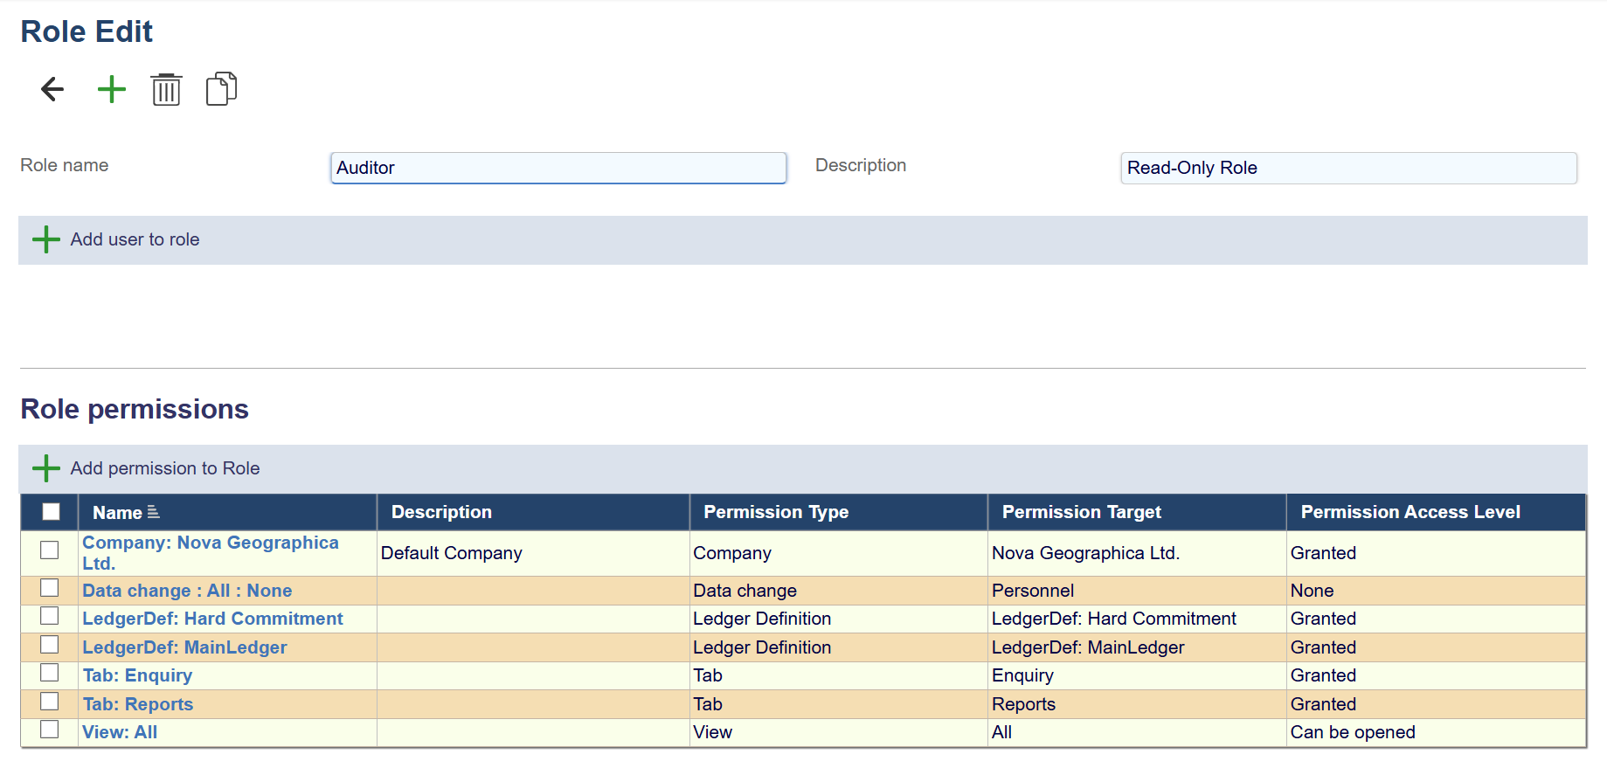Sort by Permission Target column header
This screenshot has width=1607, height=768.
pyautogui.click(x=1081, y=512)
